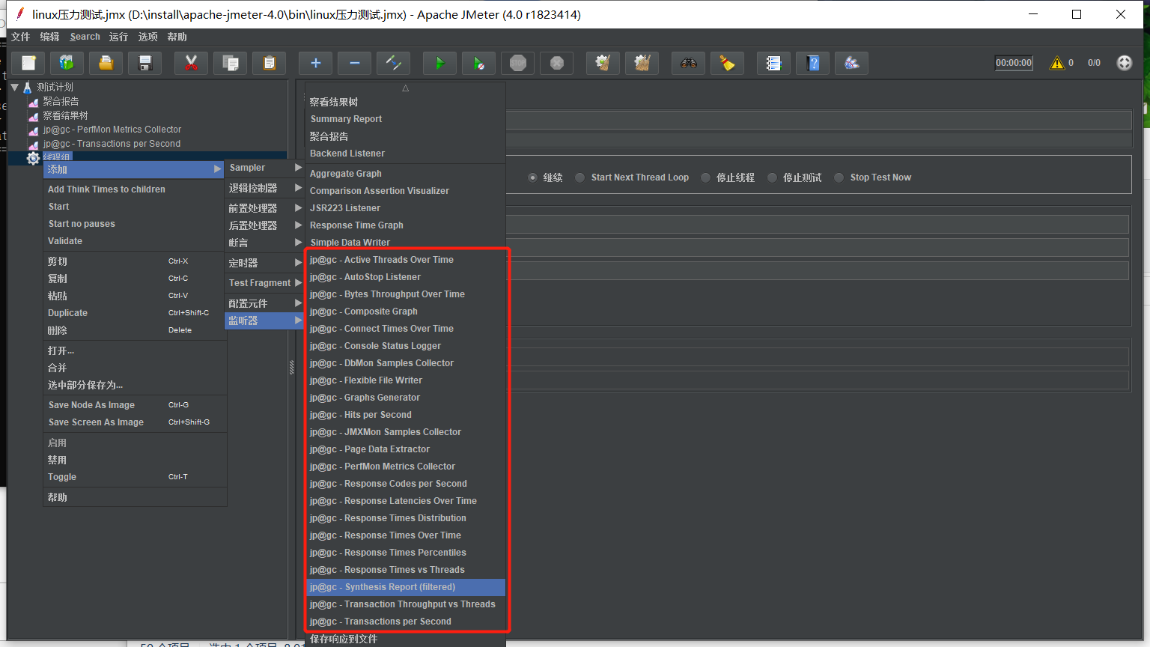Create a new test plan from toolbar
The width and height of the screenshot is (1150, 647).
pyautogui.click(x=28, y=64)
